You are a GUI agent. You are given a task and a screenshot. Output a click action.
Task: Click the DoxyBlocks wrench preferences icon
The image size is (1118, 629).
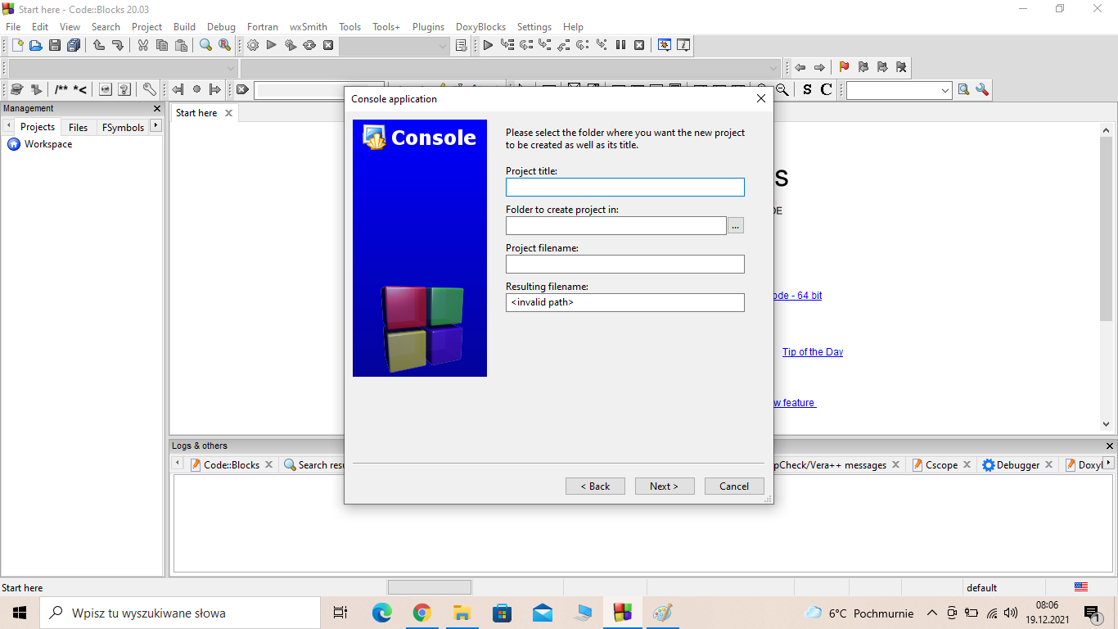click(x=149, y=89)
